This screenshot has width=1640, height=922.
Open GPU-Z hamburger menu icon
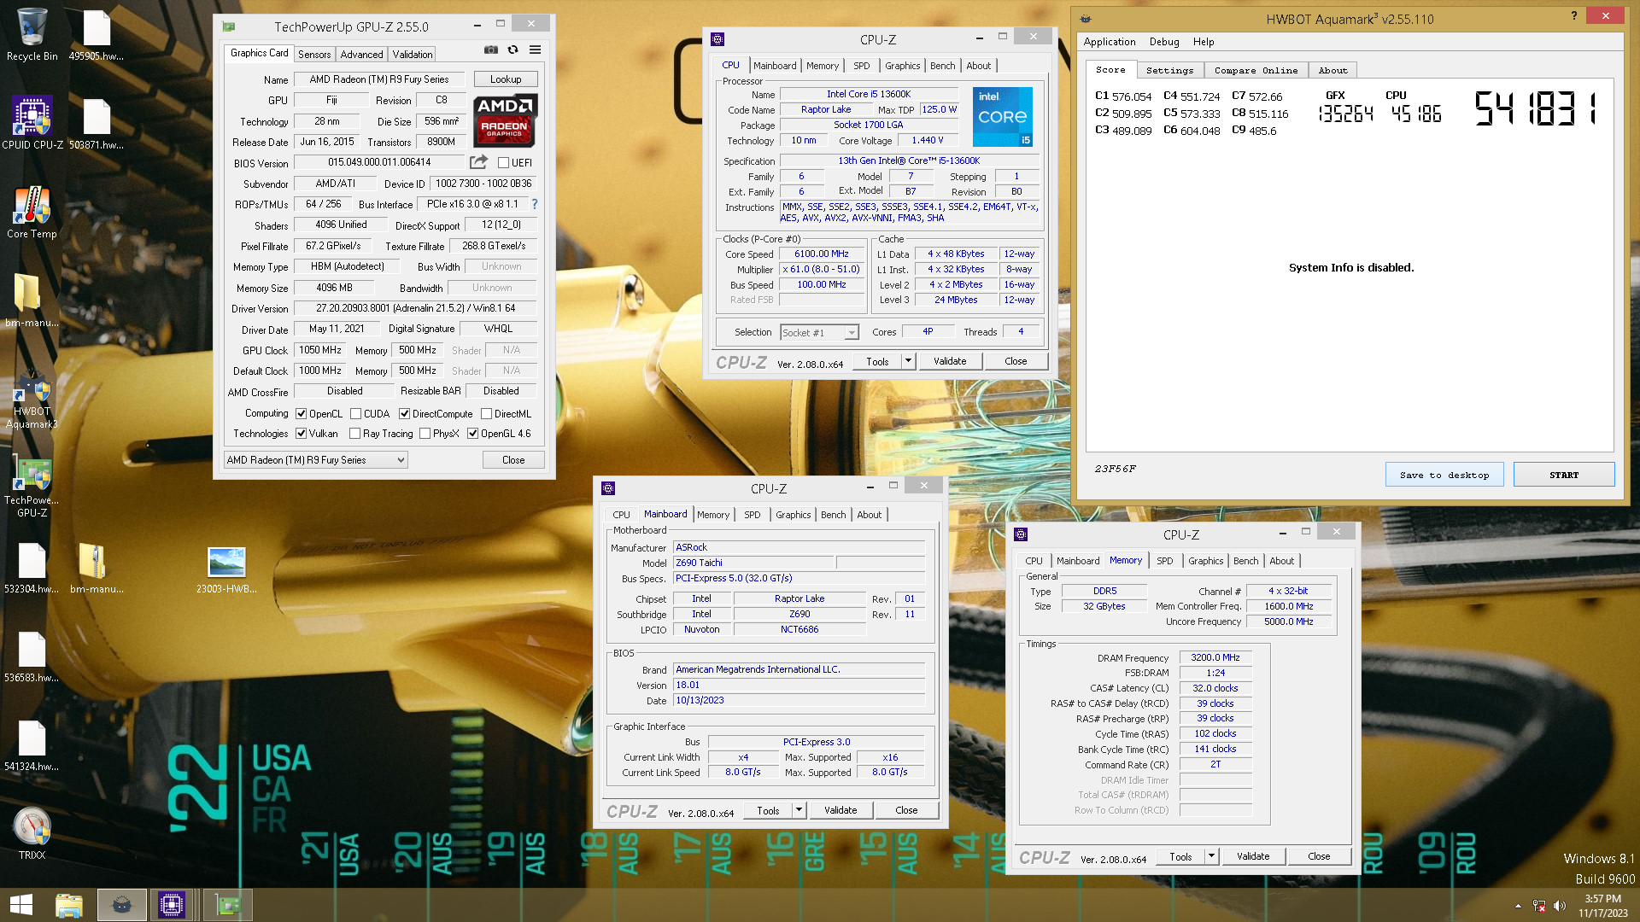click(x=535, y=50)
